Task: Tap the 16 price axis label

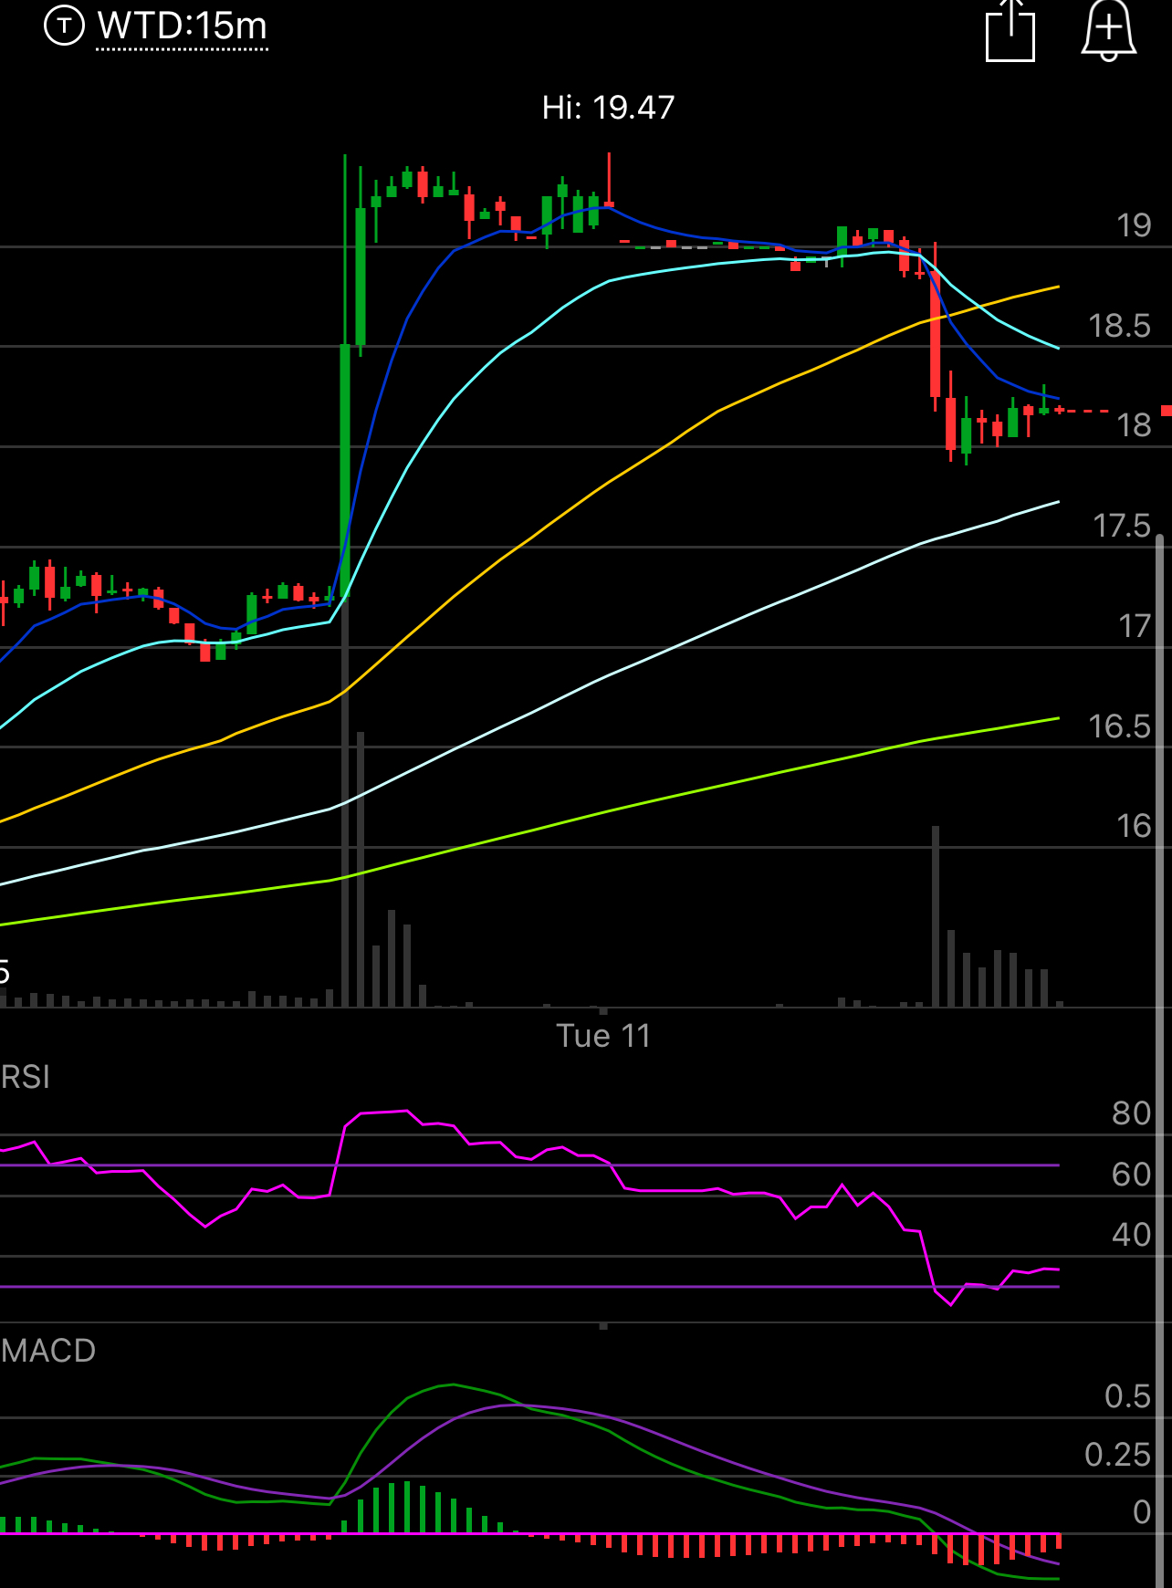Action: click(x=1134, y=826)
